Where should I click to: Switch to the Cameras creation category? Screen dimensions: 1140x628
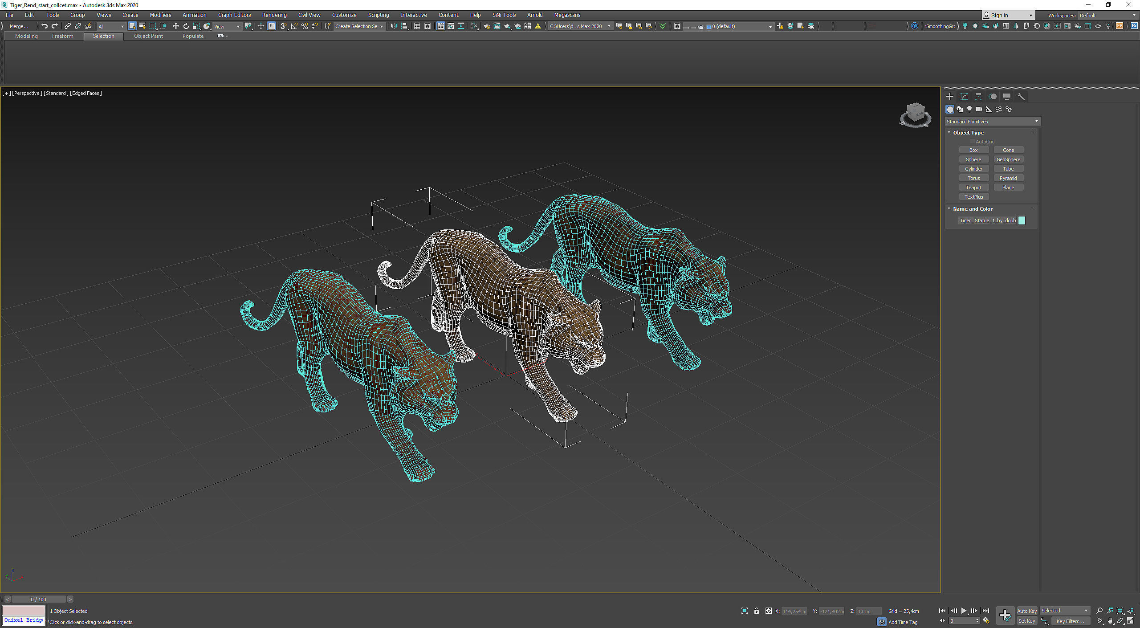pyautogui.click(x=979, y=109)
